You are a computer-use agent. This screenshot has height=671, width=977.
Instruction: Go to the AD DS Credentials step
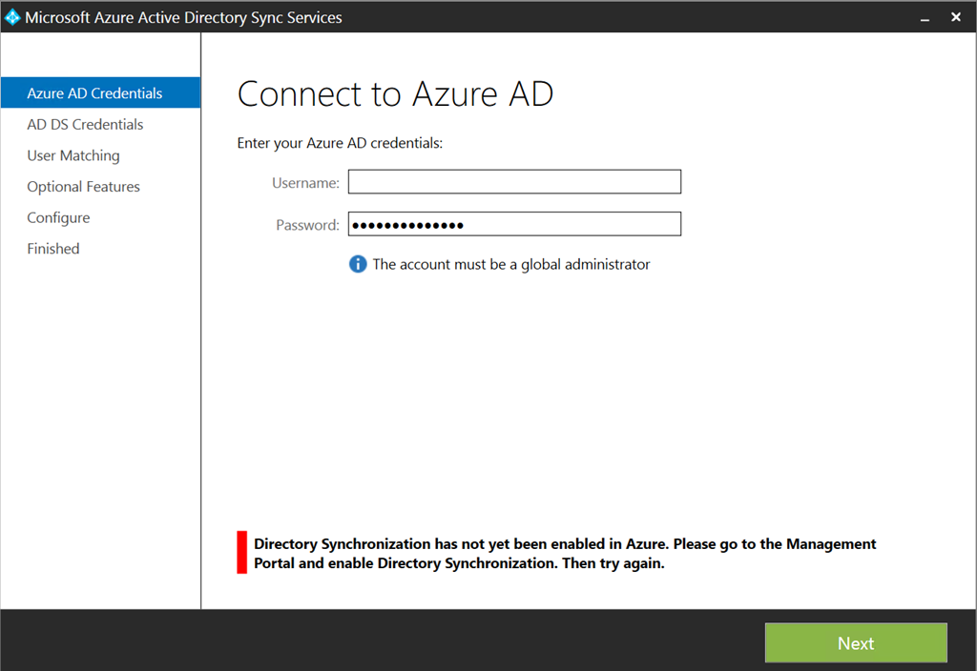[x=85, y=125]
